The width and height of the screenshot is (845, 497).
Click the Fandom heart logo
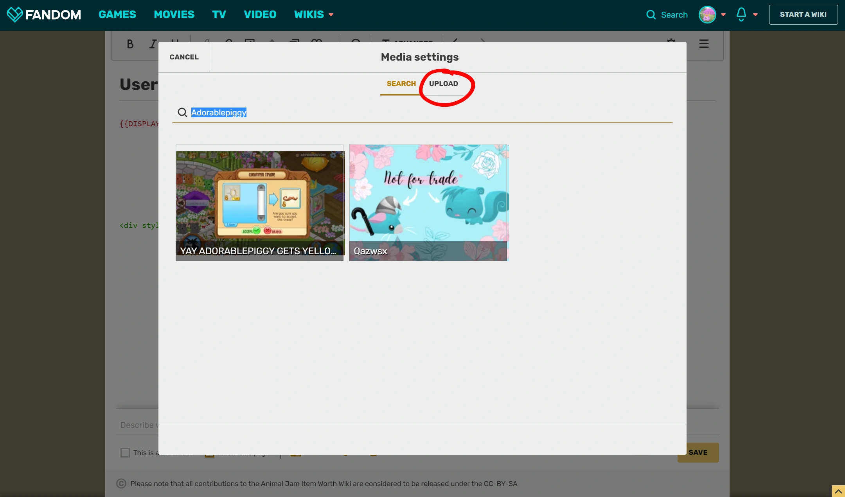(x=14, y=14)
